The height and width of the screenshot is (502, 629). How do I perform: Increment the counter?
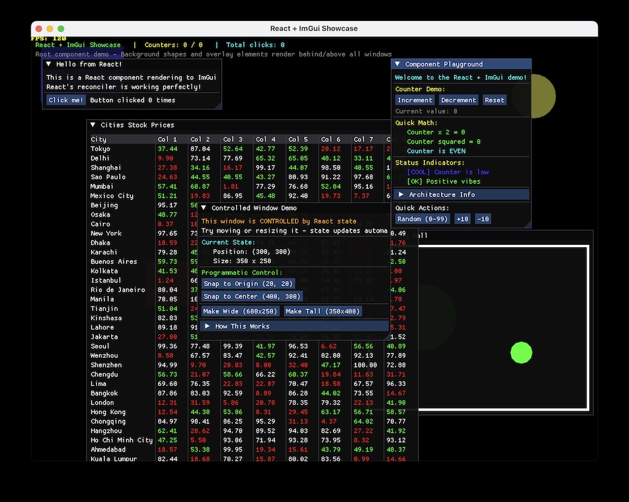tap(415, 100)
